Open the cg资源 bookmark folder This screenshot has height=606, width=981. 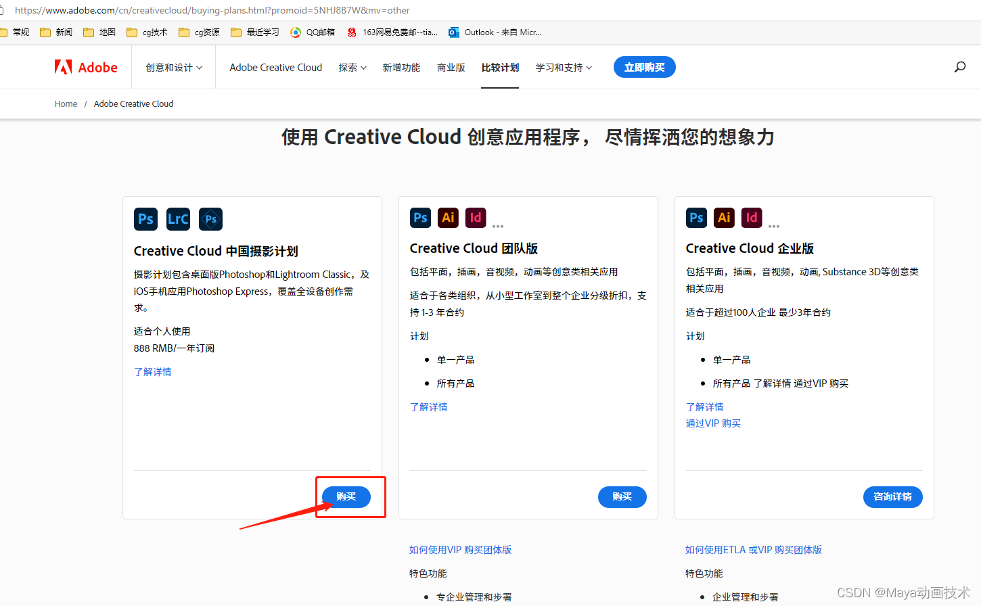pos(199,32)
